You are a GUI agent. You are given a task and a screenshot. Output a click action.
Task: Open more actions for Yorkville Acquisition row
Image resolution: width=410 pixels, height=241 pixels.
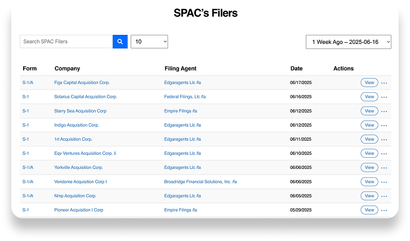pos(384,168)
